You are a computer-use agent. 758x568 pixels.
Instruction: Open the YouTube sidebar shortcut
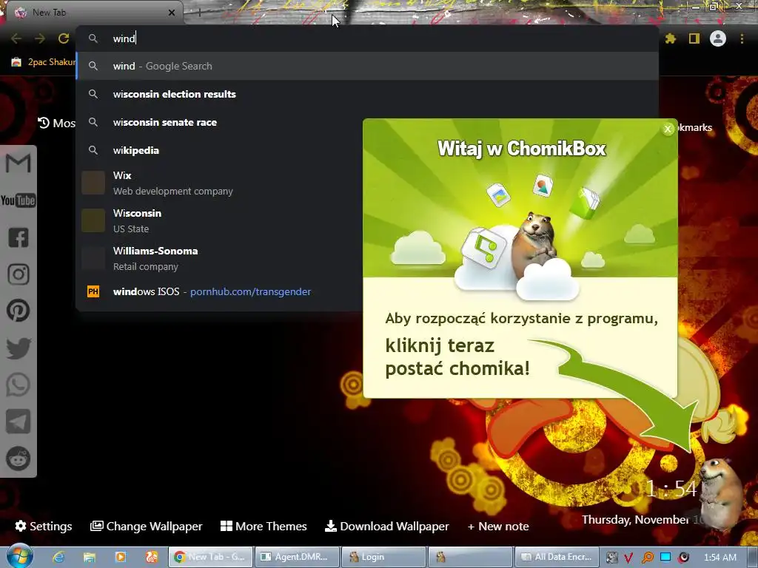pos(18,200)
